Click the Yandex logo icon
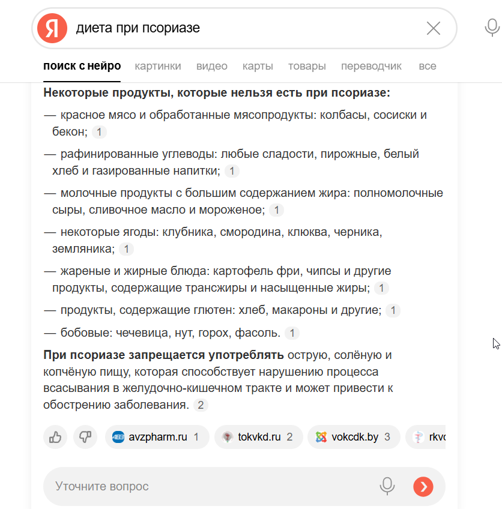 click(x=52, y=26)
